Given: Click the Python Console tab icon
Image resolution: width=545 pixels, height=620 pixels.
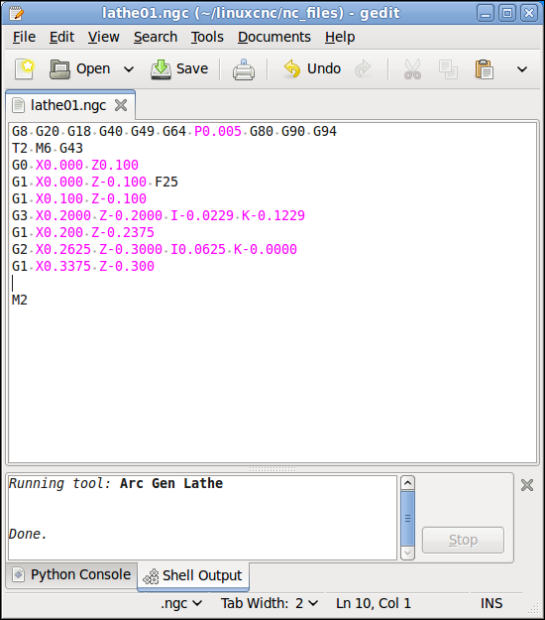Looking at the screenshot, I should pos(19,574).
